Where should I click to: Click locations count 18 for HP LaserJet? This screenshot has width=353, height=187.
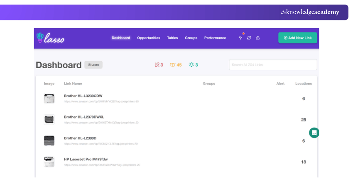tap(304, 162)
